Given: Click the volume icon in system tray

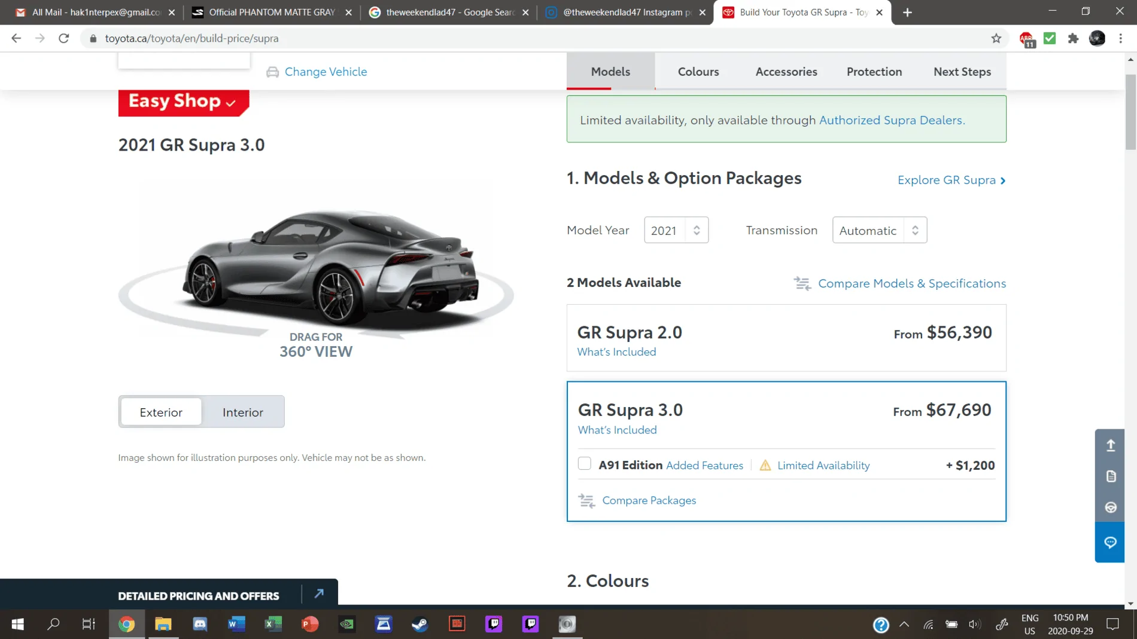Looking at the screenshot, I should pyautogui.click(x=974, y=624).
